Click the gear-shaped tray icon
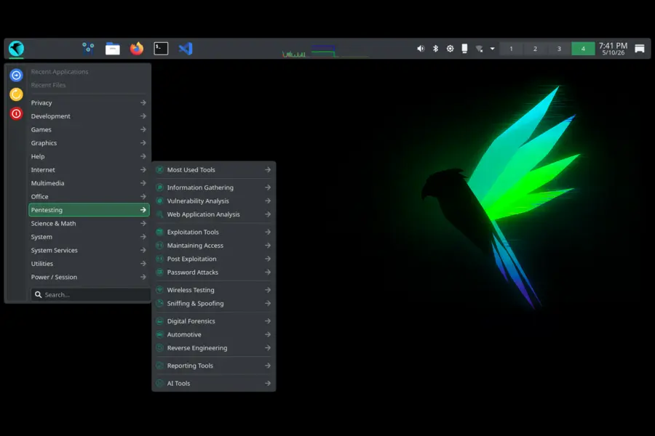This screenshot has width=655, height=436. [x=450, y=49]
